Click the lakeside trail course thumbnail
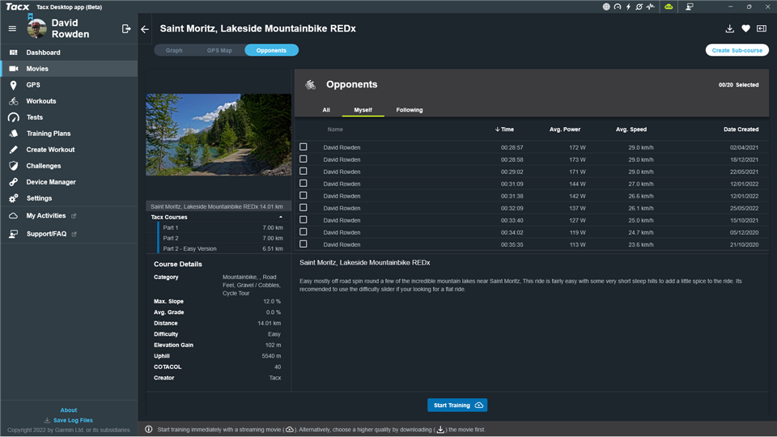Screen dimensions: 777x437 click(x=219, y=135)
